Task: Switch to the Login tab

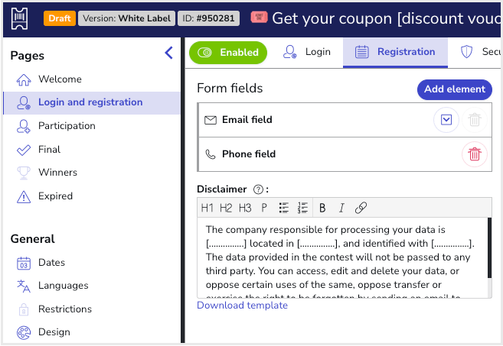Action: tap(306, 52)
